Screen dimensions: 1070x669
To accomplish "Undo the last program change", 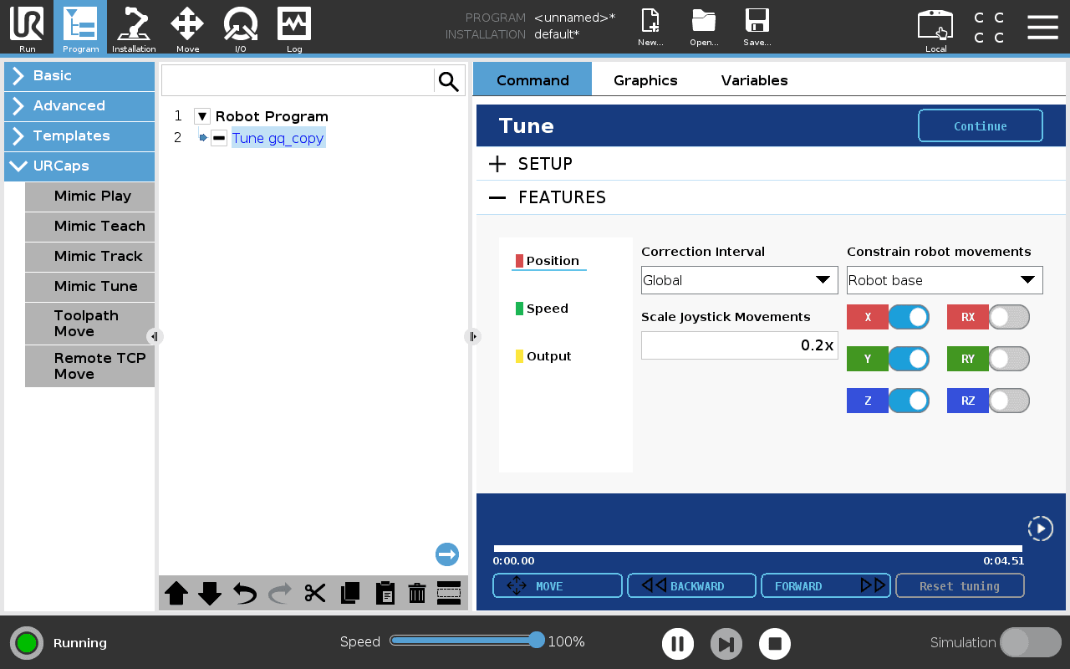I will (x=245, y=593).
